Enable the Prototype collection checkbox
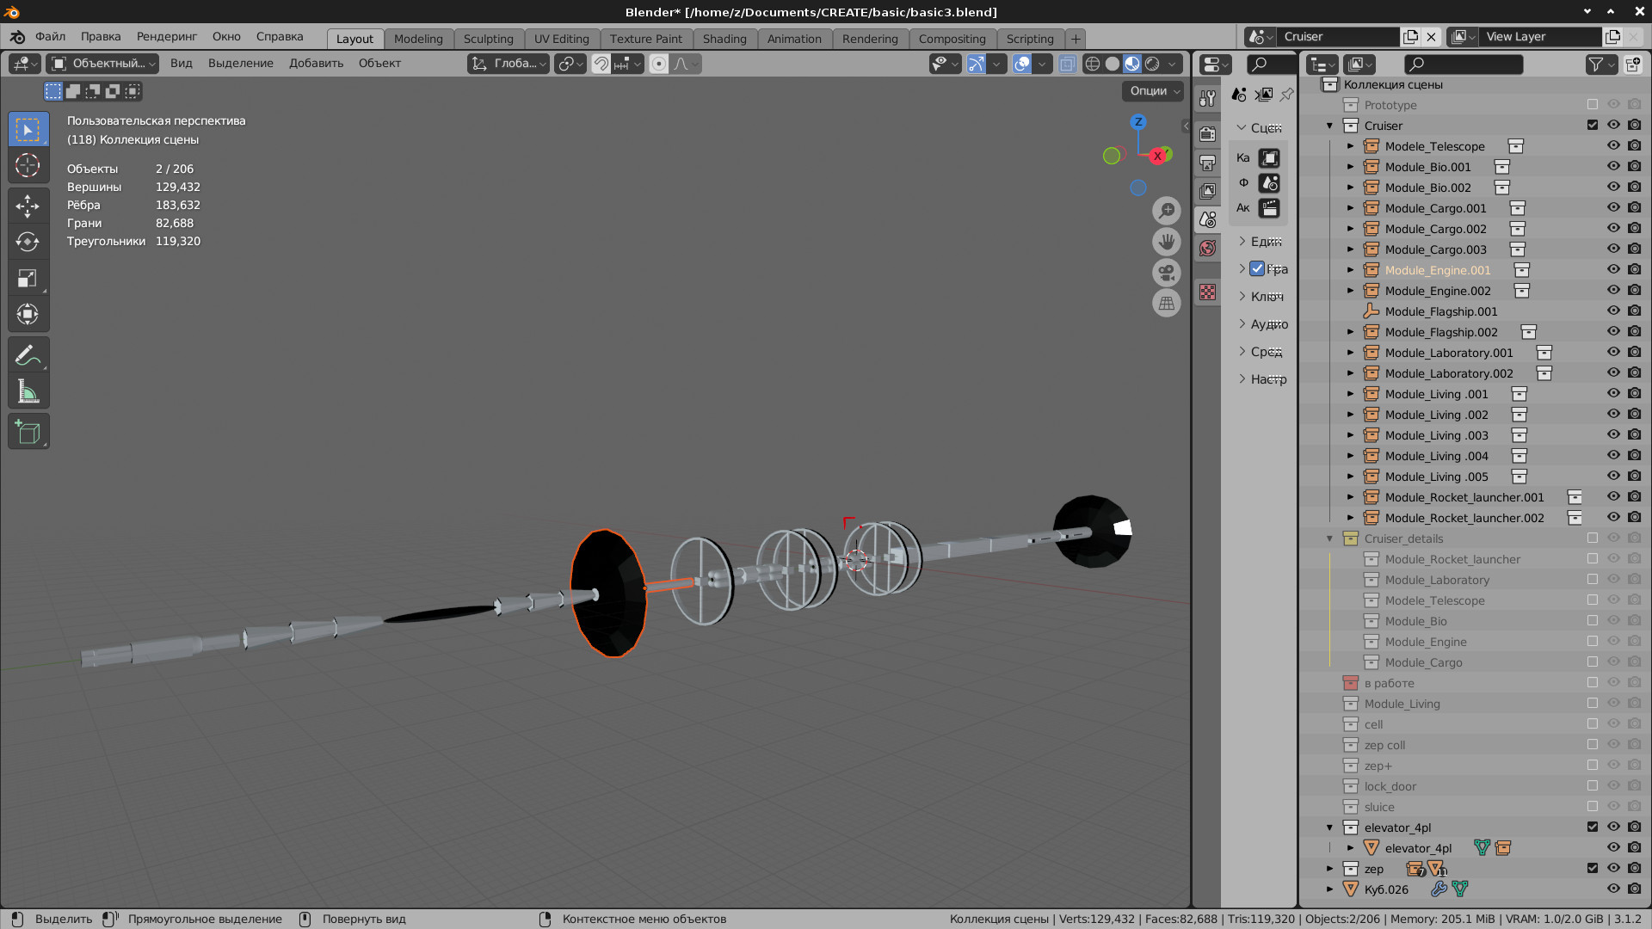1652x929 pixels. coord(1593,105)
